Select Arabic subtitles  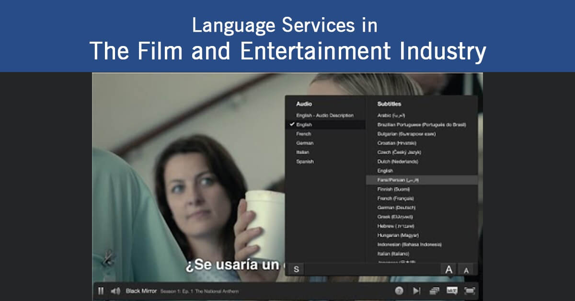(x=391, y=116)
